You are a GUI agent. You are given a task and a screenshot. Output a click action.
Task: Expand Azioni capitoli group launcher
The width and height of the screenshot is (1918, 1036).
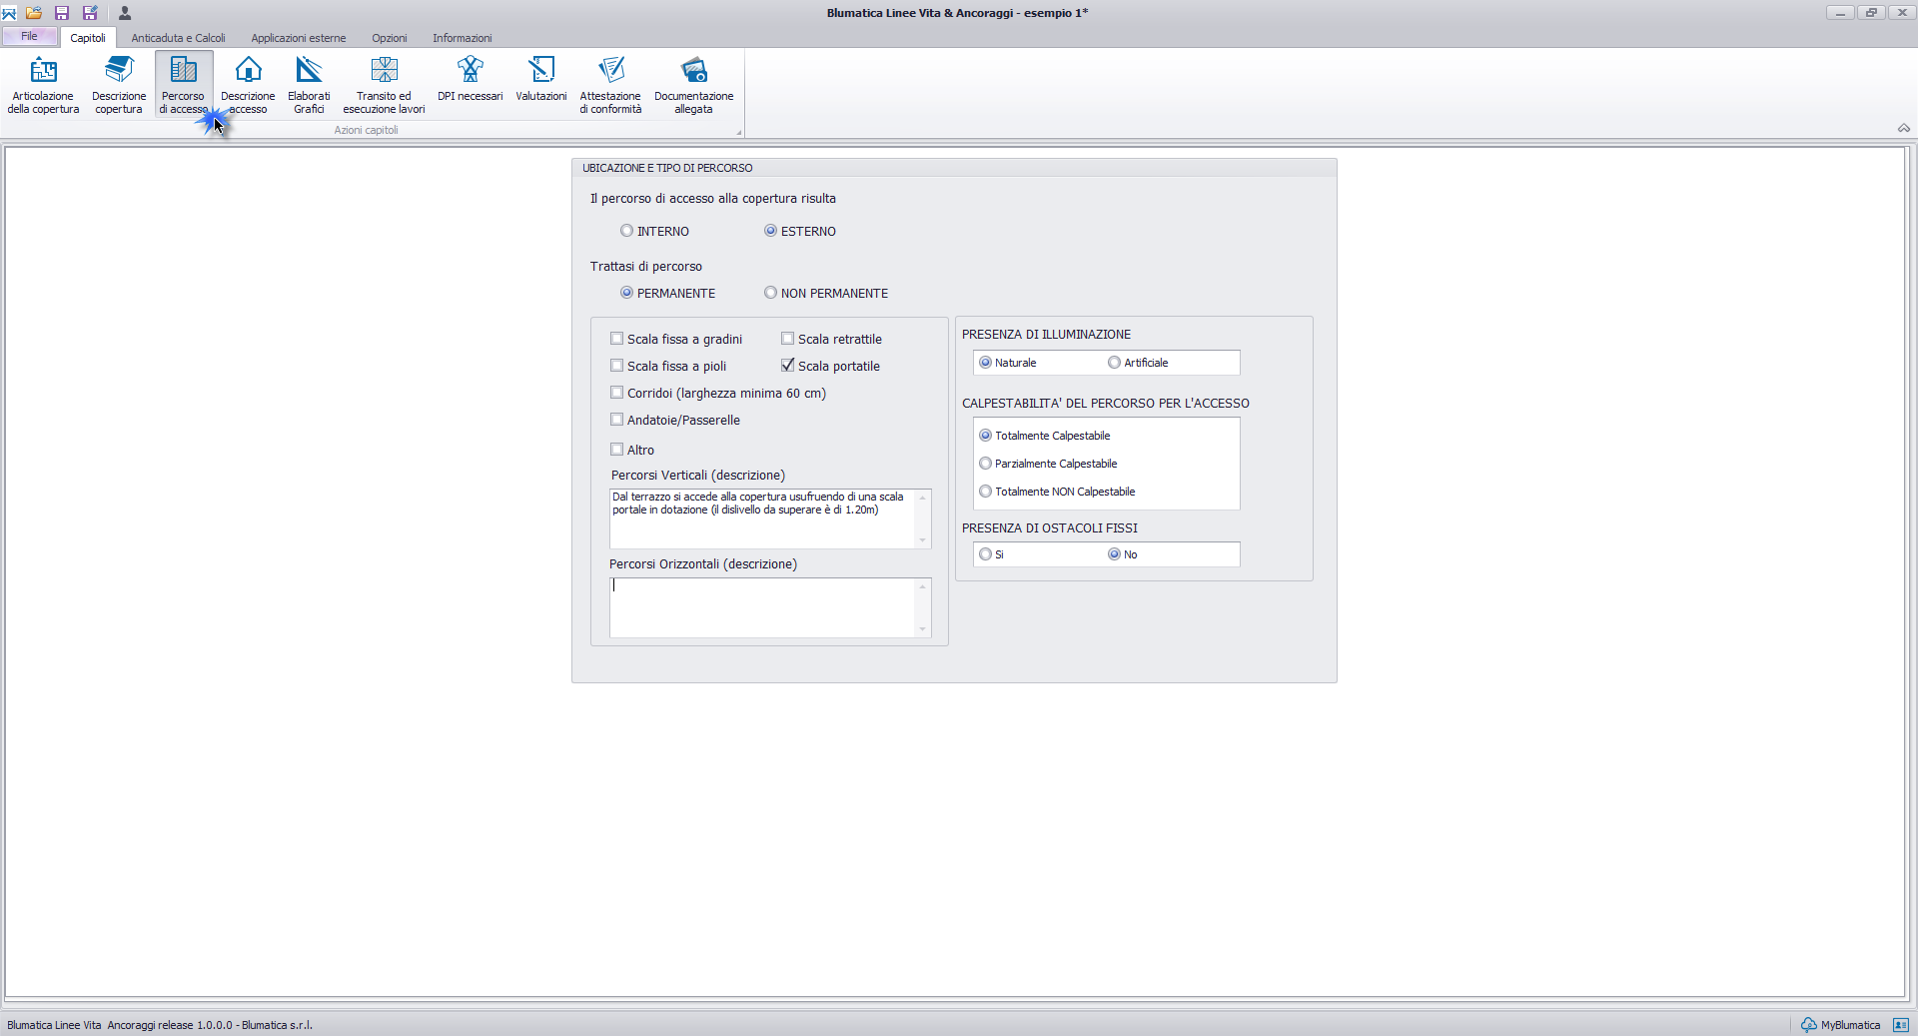(739, 132)
